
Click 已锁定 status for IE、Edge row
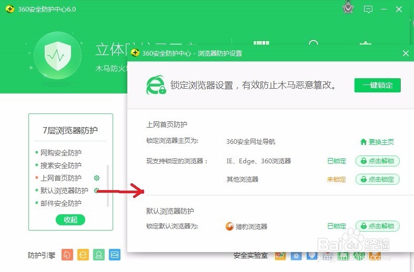(x=337, y=161)
